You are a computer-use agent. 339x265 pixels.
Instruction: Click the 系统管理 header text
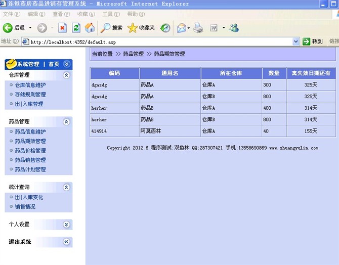click(28, 64)
